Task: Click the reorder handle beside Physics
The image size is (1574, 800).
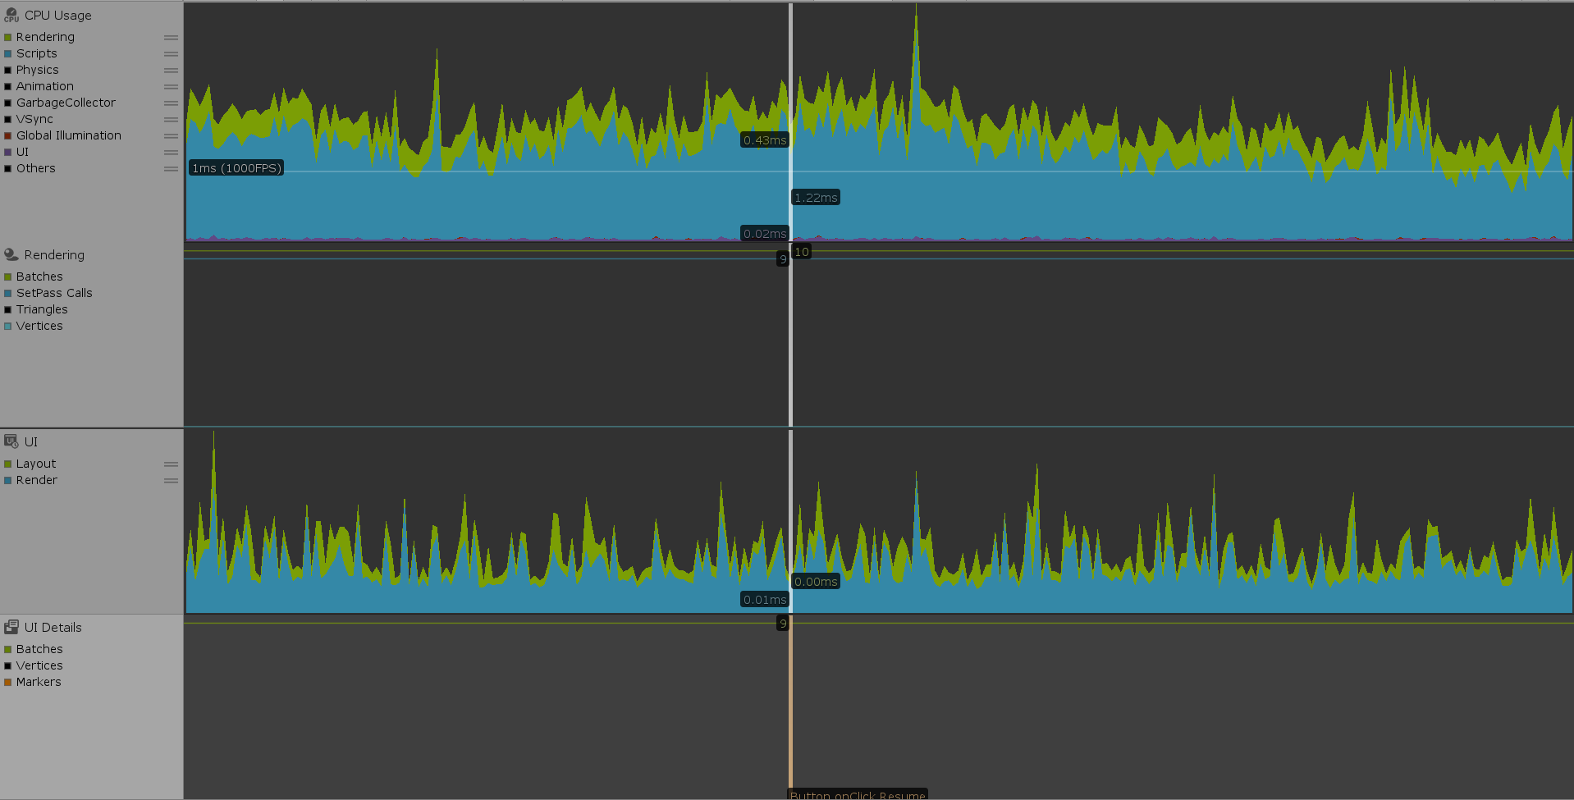Action: pos(171,71)
